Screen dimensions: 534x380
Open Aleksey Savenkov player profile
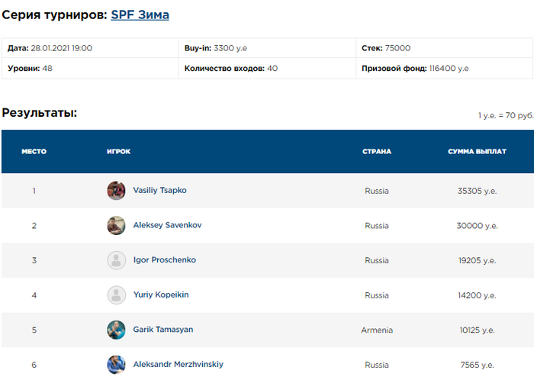(167, 225)
